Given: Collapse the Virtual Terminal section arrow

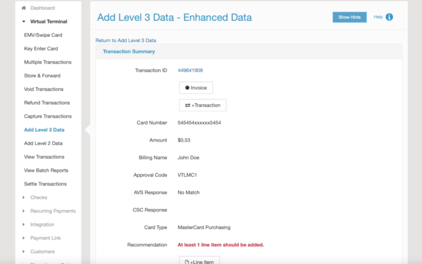Looking at the screenshot, I should 24,21.
